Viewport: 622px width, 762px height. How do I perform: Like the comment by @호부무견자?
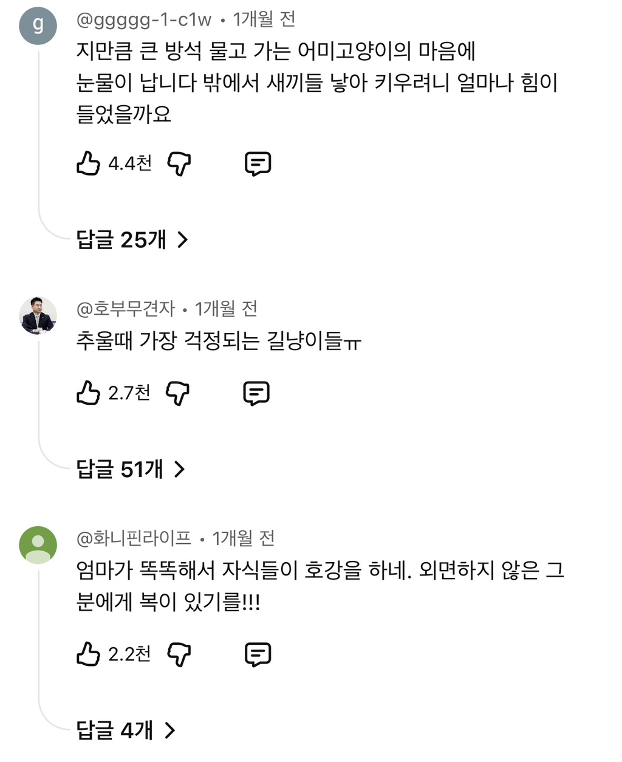click(x=88, y=393)
